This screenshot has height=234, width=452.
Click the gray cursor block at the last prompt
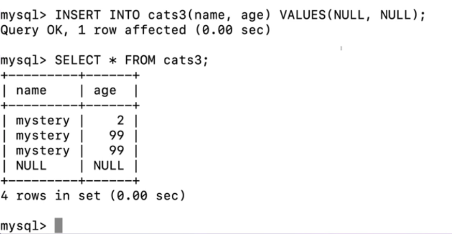58,225
